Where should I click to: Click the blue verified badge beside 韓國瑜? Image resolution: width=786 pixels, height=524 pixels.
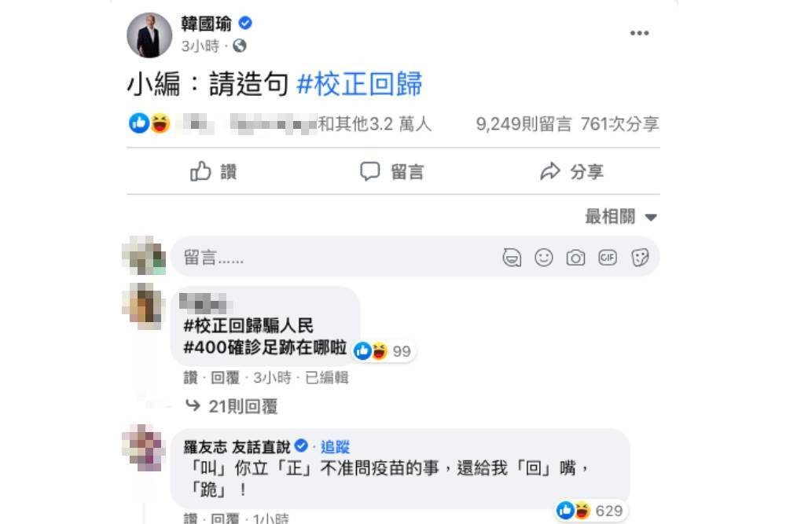(245, 23)
